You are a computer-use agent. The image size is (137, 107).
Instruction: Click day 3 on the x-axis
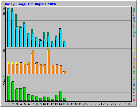[17, 104]
